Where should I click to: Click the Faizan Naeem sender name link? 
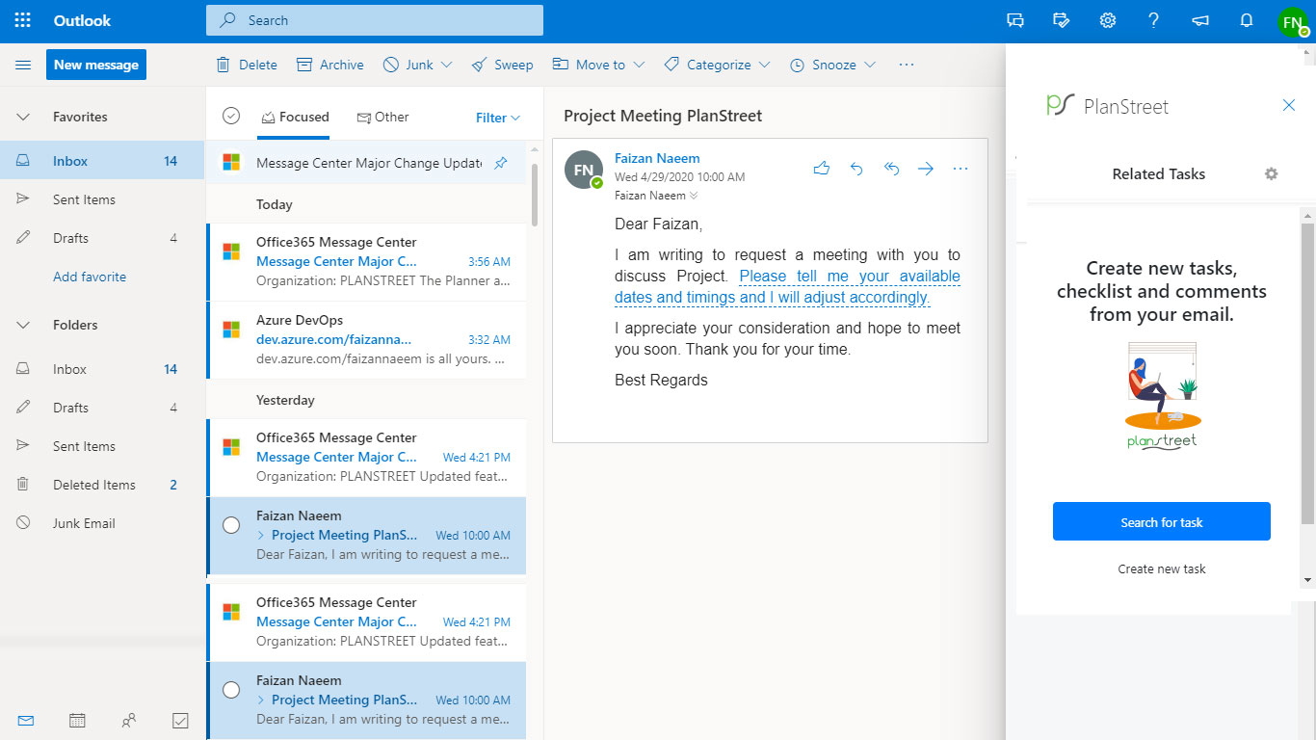pos(657,158)
